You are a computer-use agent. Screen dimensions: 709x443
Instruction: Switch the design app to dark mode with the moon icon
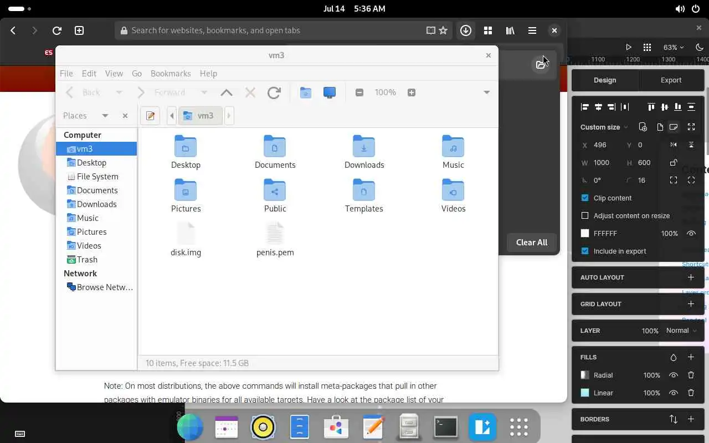pos(700,48)
